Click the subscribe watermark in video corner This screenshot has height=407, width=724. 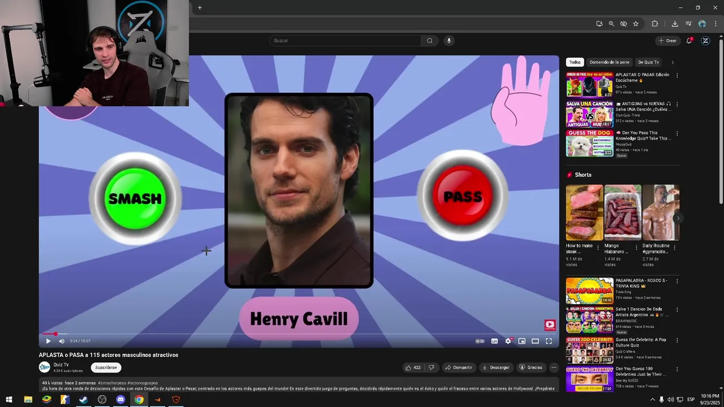pos(550,325)
